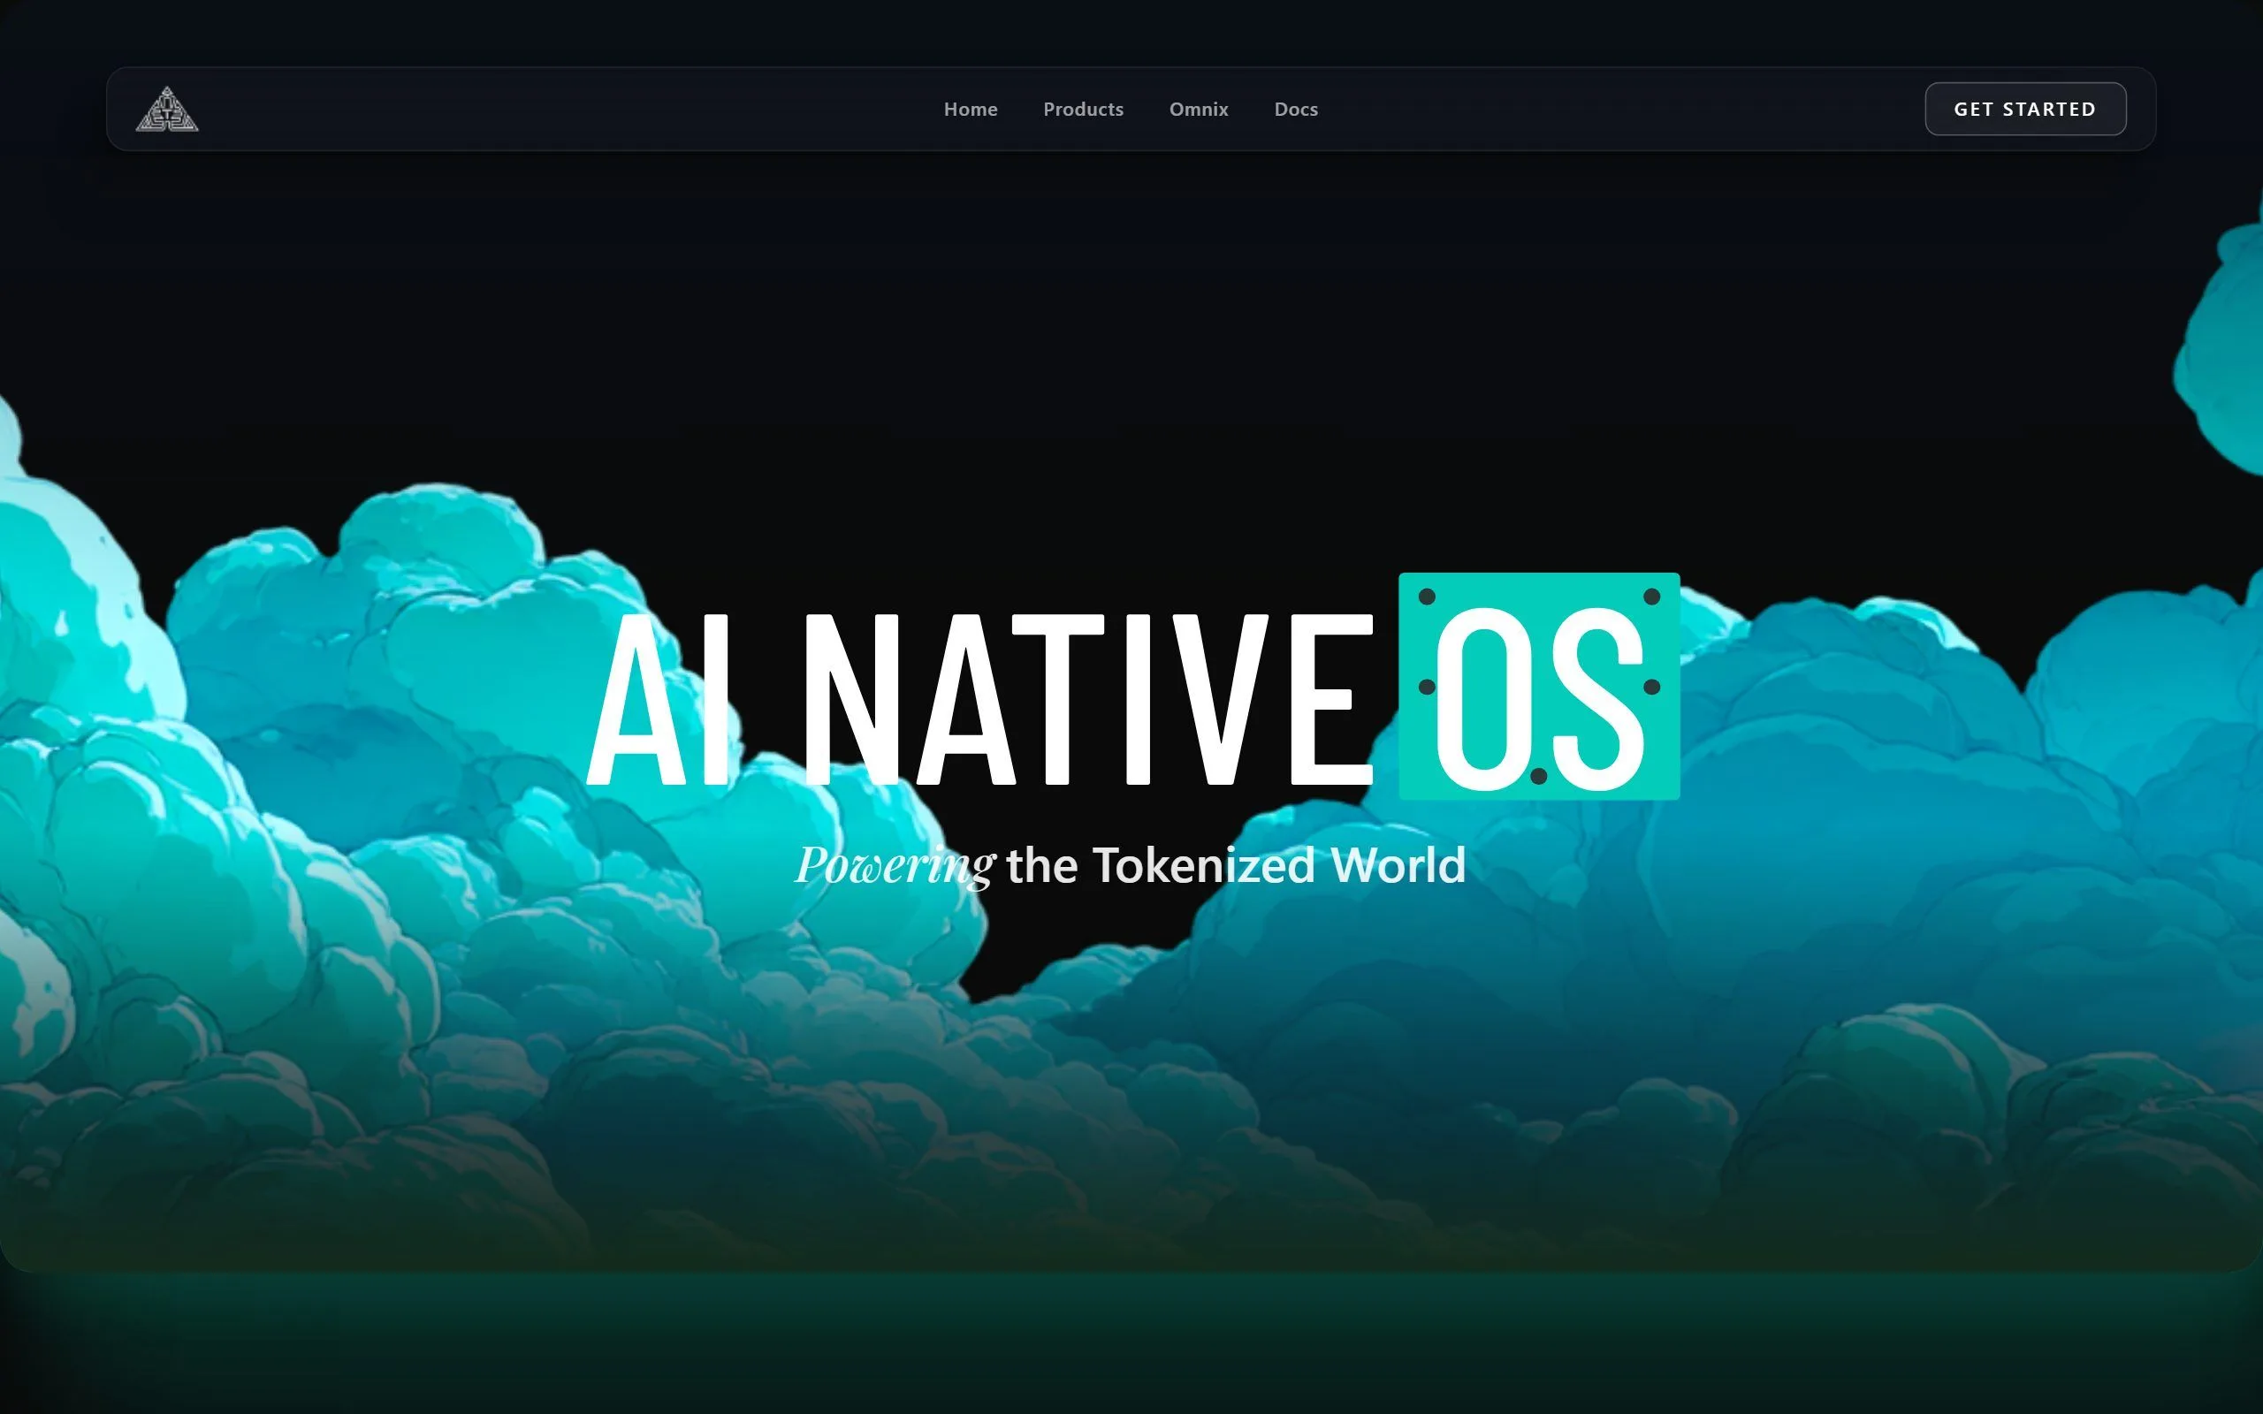Click the AI word in the headline
This screenshot has width=2263, height=1414.
click(659, 700)
